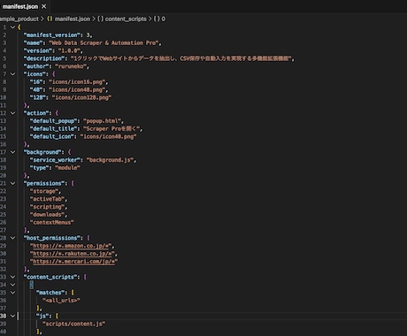The width and height of the screenshot is (407, 336).
Task: Click the "module" type value
Action: pos(67,168)
